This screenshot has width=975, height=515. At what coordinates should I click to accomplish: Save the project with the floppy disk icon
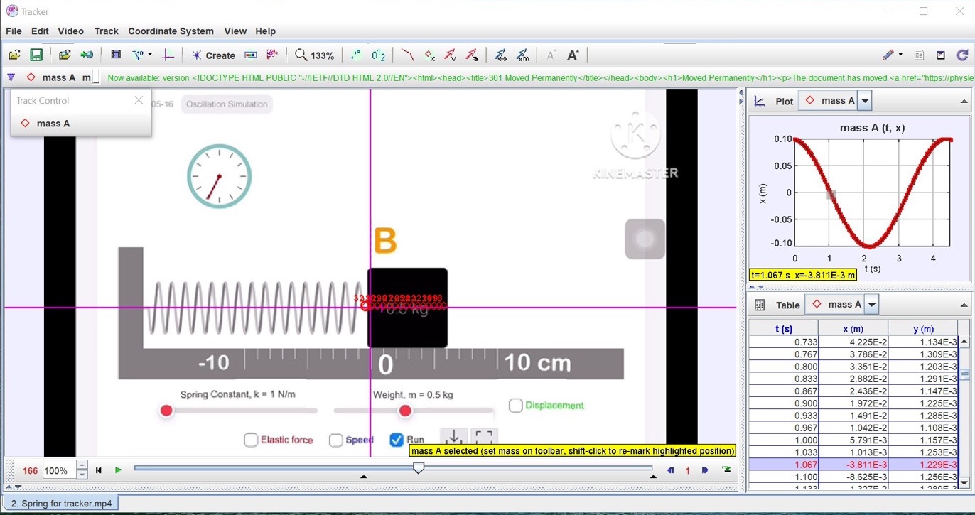point(36,55)
